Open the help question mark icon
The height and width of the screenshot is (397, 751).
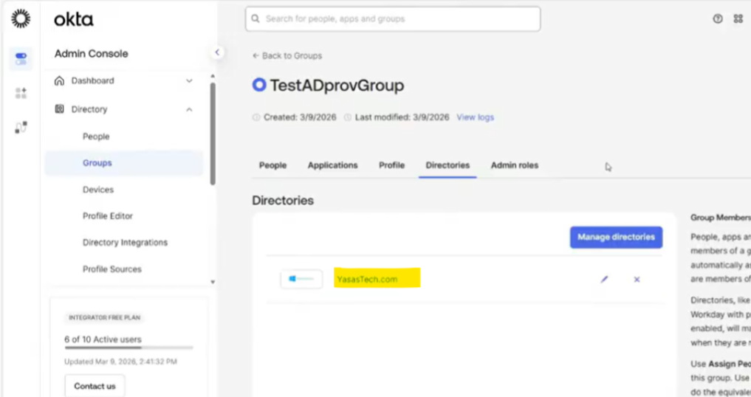point(717,19)
